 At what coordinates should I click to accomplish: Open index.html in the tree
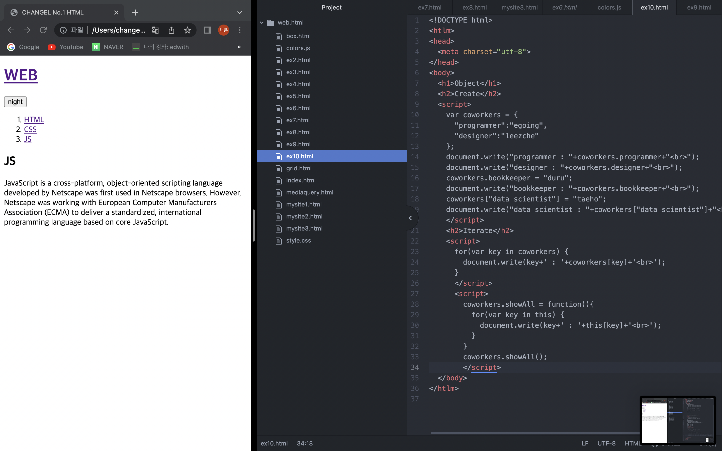coord(301,180)
